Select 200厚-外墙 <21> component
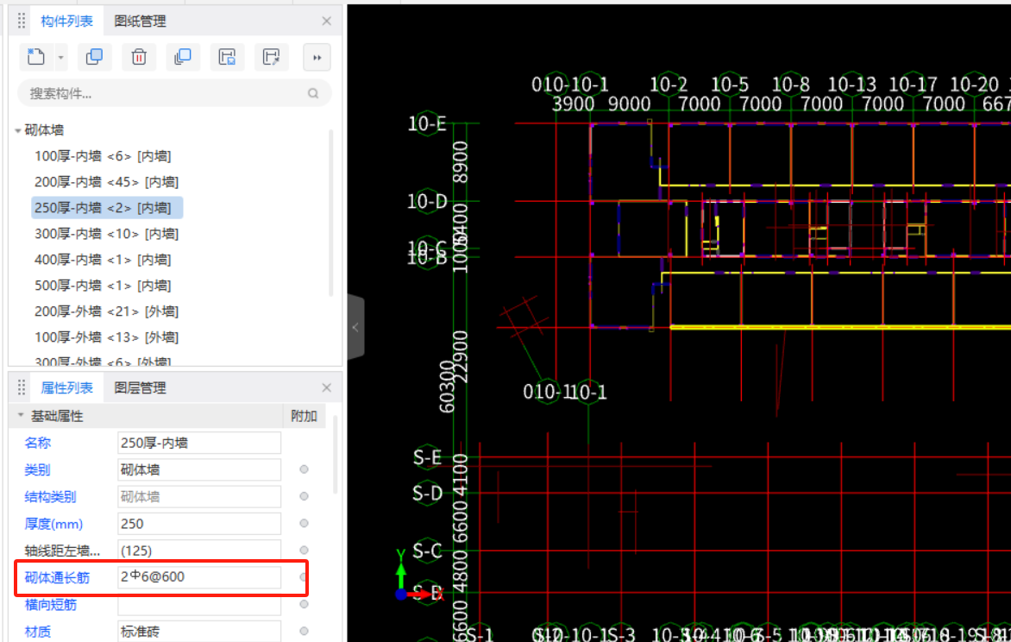The height and width of the screenshot is (642, 1011). [x=106, y=311]
